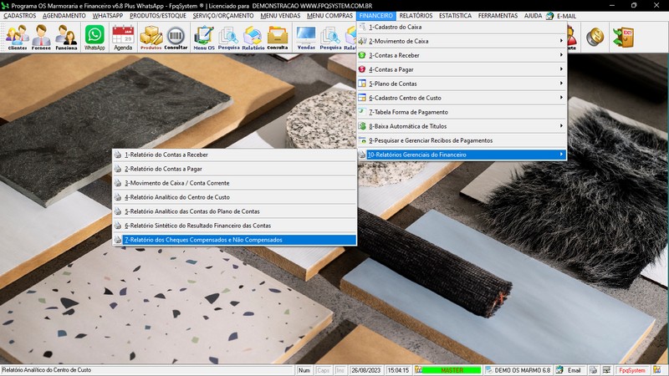669x376 pixels.
Task: Click the Menu OS toolbar icon
Action: tap(203, 37)
